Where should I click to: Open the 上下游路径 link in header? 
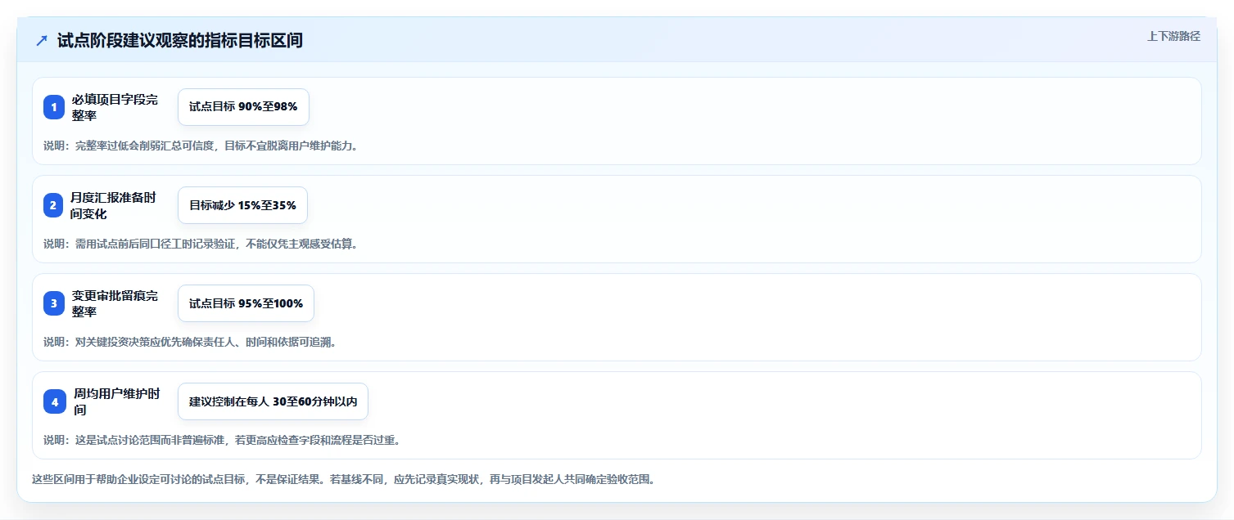(x=1173, y=36)
